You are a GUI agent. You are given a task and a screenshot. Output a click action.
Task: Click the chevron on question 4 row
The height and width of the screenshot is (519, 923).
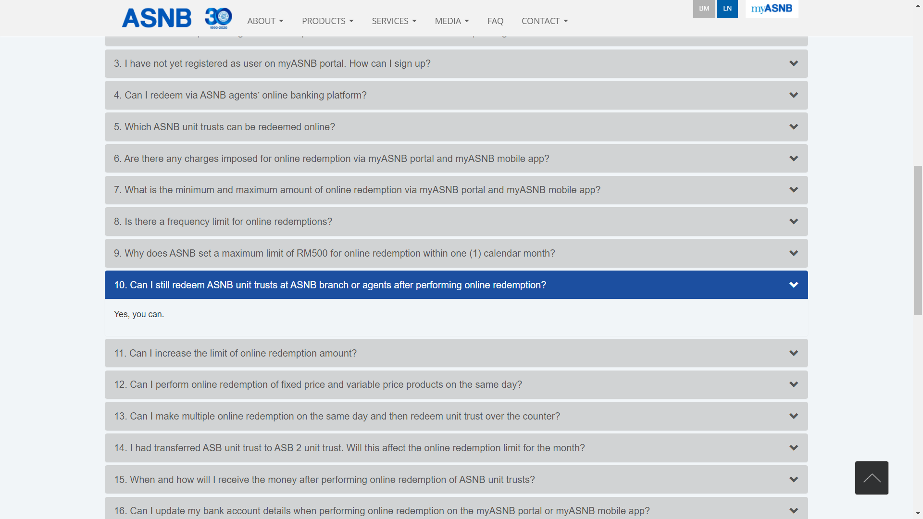point(794,95)
